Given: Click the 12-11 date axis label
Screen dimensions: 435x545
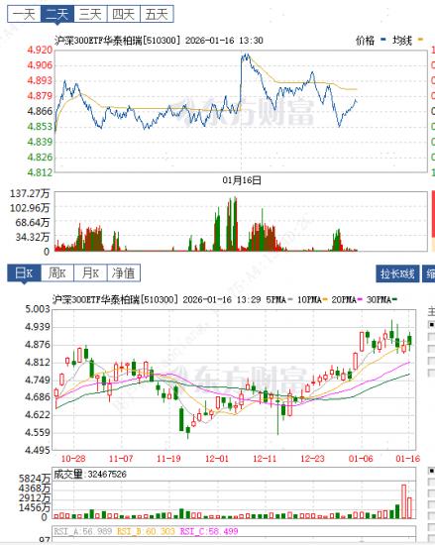Looking at the screenshot, I should (265, 459).
